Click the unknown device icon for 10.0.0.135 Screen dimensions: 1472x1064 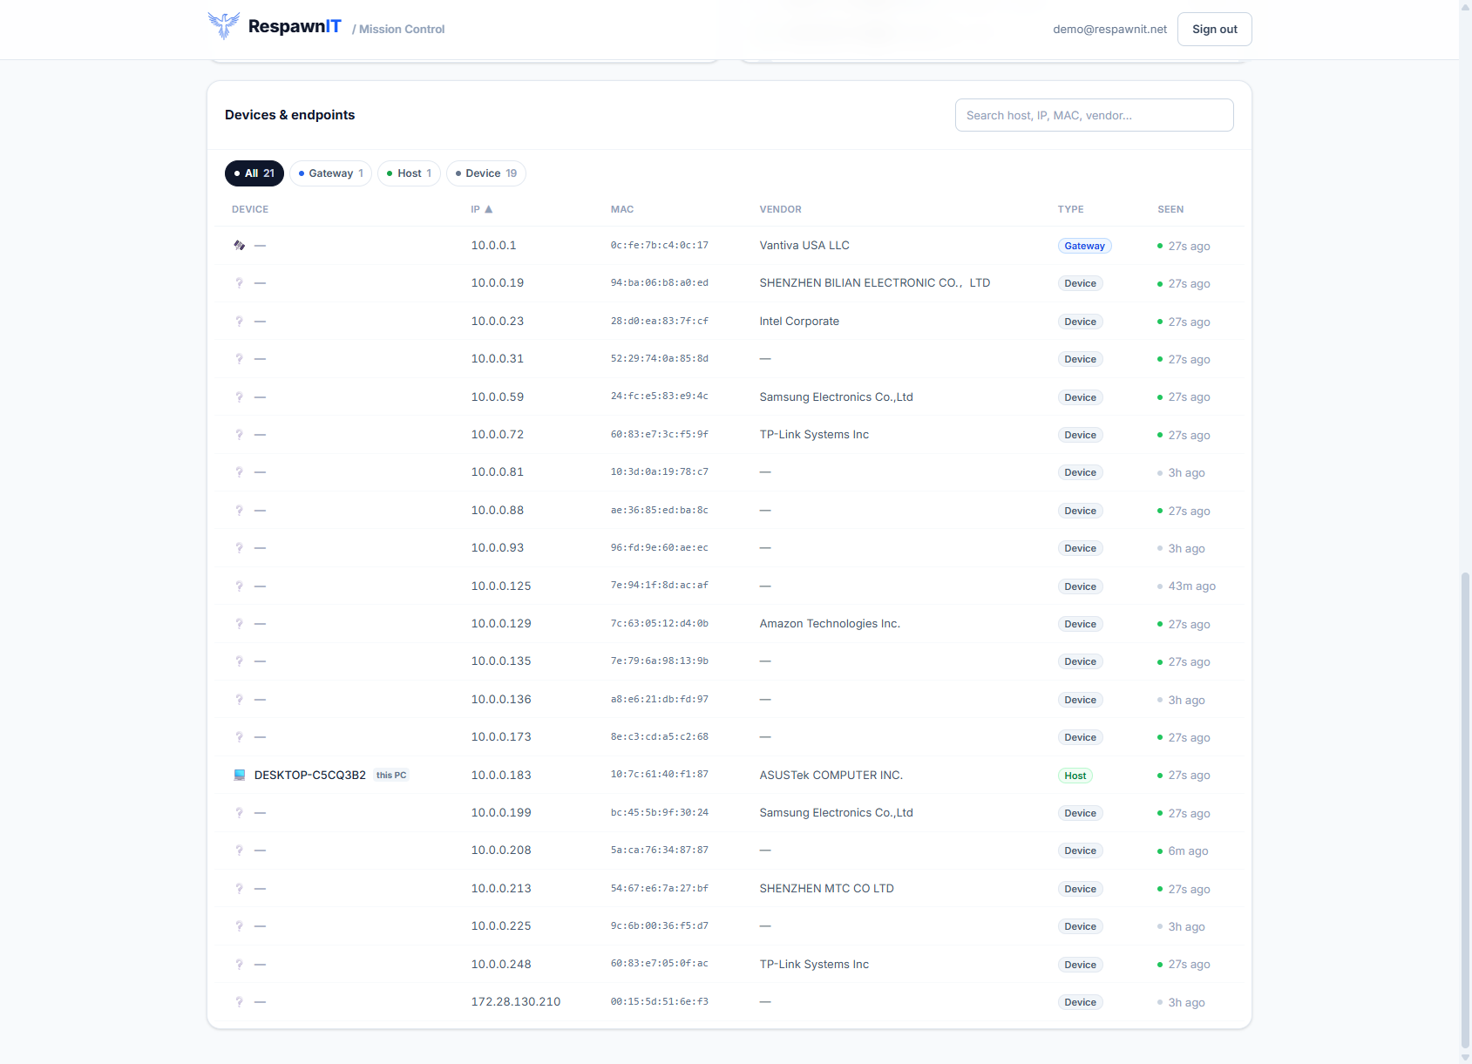(x=239, y=661)
